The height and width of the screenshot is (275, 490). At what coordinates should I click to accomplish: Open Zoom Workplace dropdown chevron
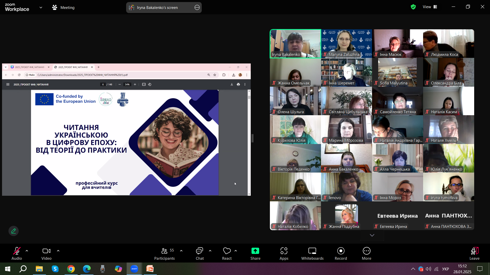41,8
